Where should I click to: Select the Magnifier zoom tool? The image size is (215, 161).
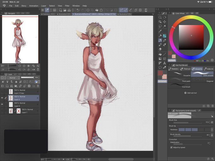(160, 17)
